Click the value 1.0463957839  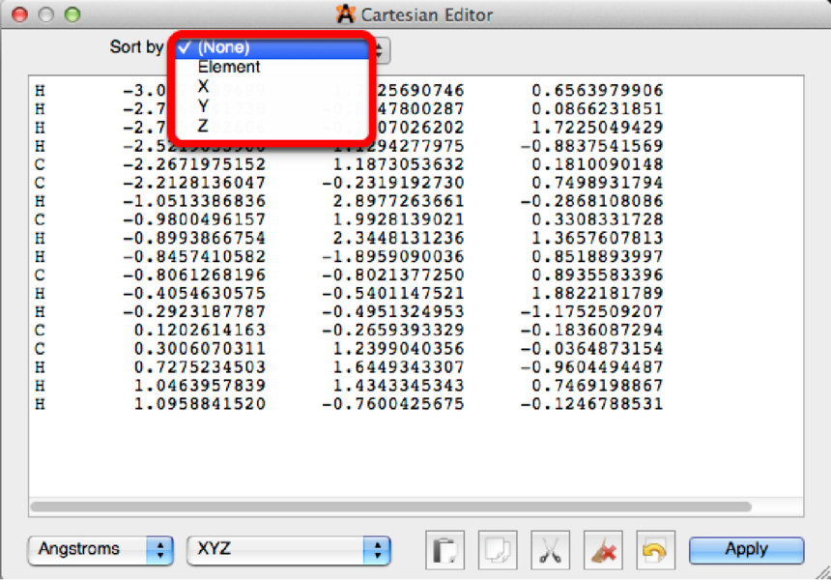(x=200, y=386)
